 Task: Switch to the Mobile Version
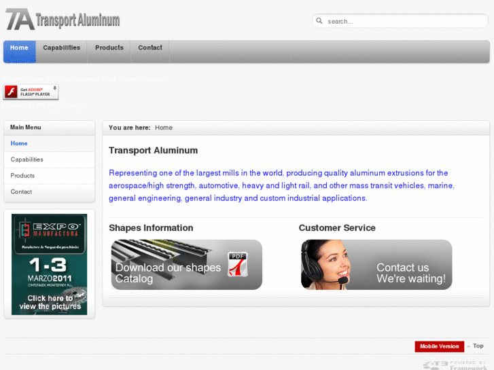pyautogui.click(x=439, y=346)
